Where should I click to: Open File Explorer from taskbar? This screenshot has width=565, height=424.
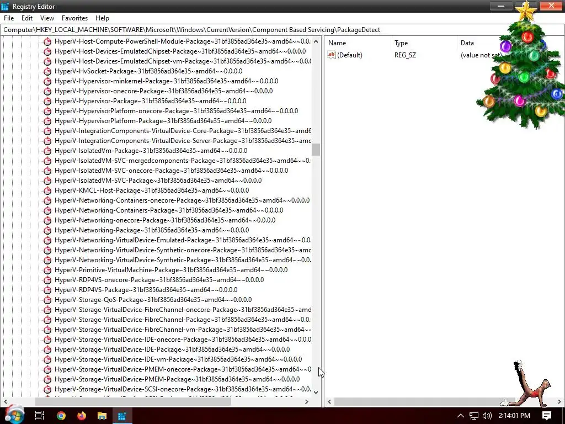[102, 416]
